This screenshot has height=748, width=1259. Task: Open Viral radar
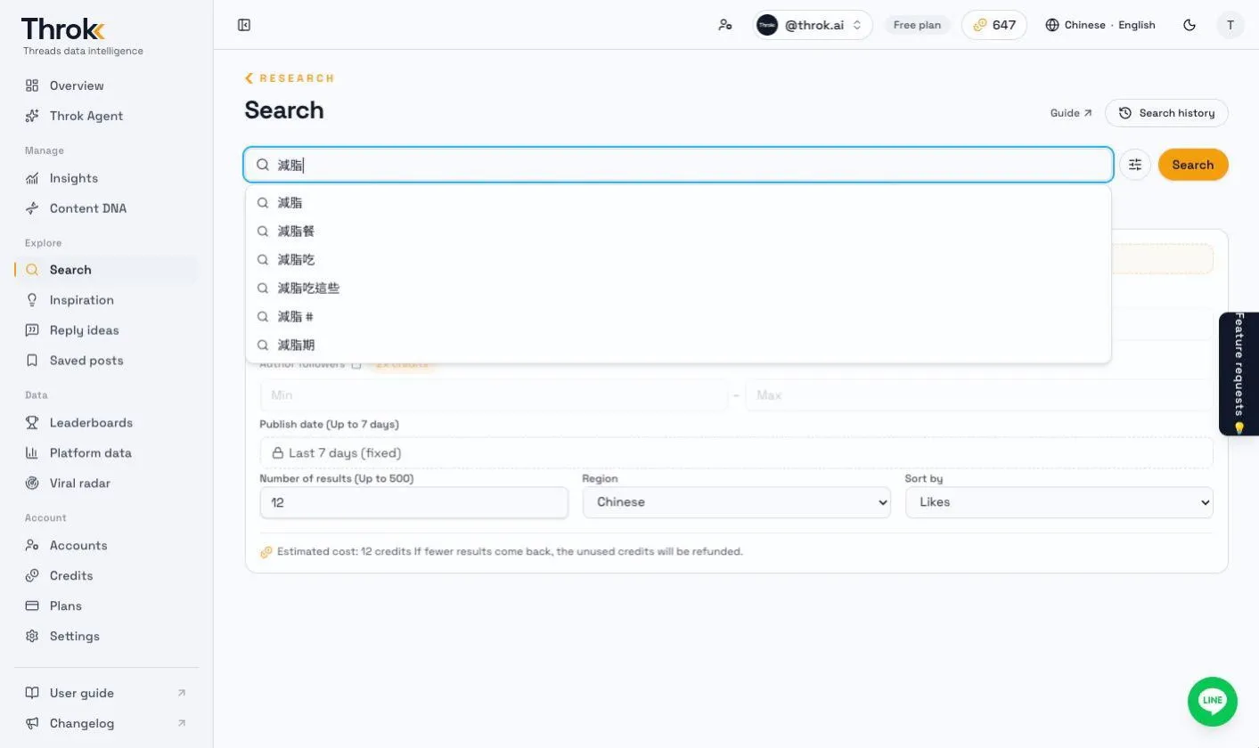tap(107, 484)
